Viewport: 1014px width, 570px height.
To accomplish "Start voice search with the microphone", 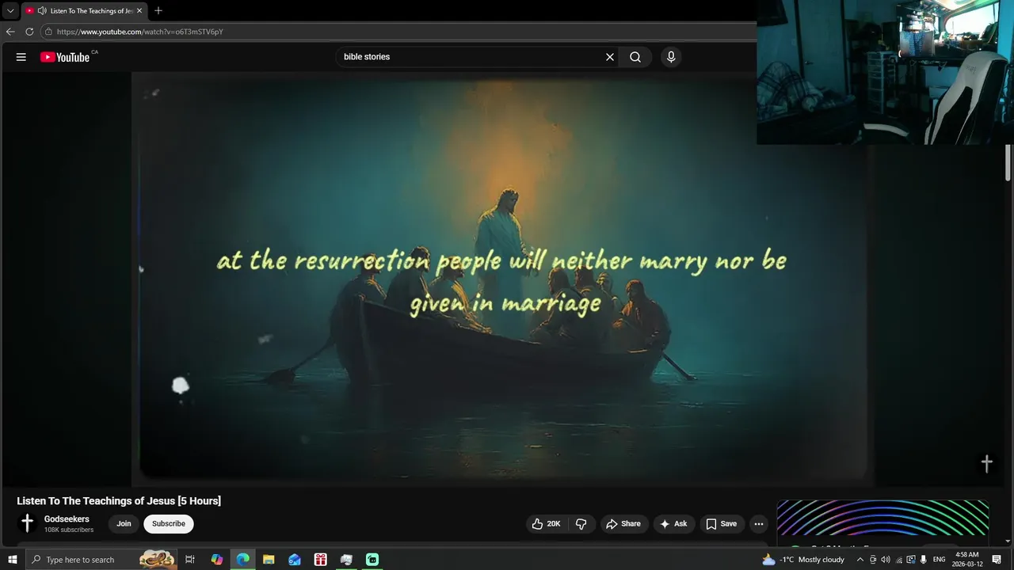I will [671, 57].
